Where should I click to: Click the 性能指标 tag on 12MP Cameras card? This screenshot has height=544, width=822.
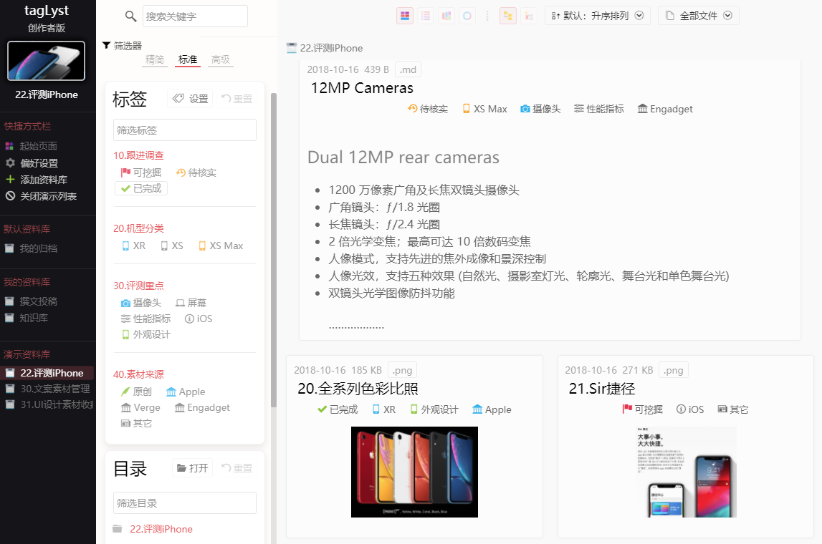(x=599, y=109)
